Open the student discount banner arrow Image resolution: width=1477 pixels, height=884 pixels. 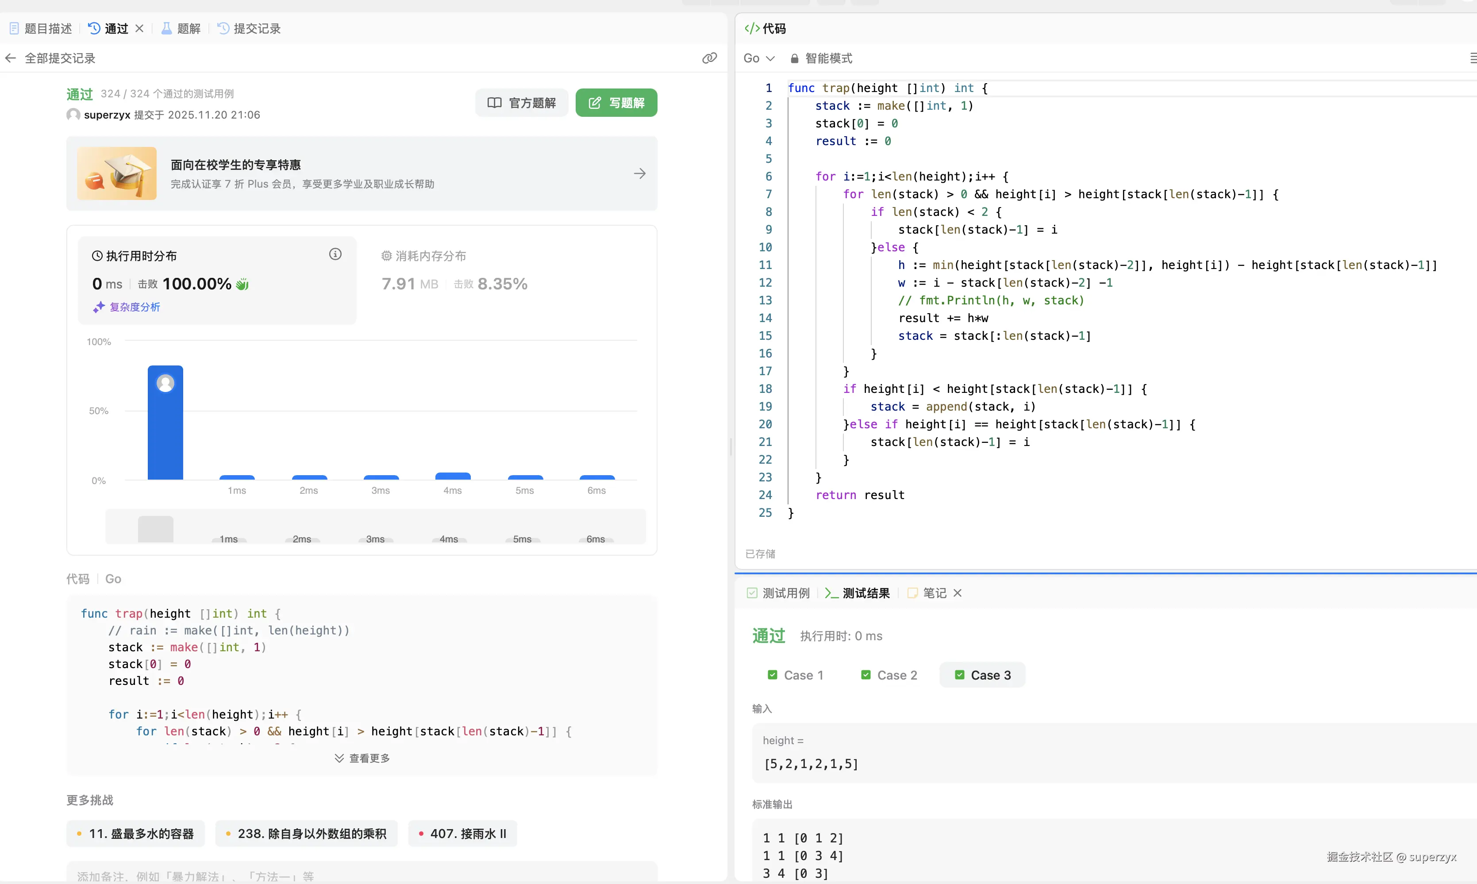[x=640, y=173]
